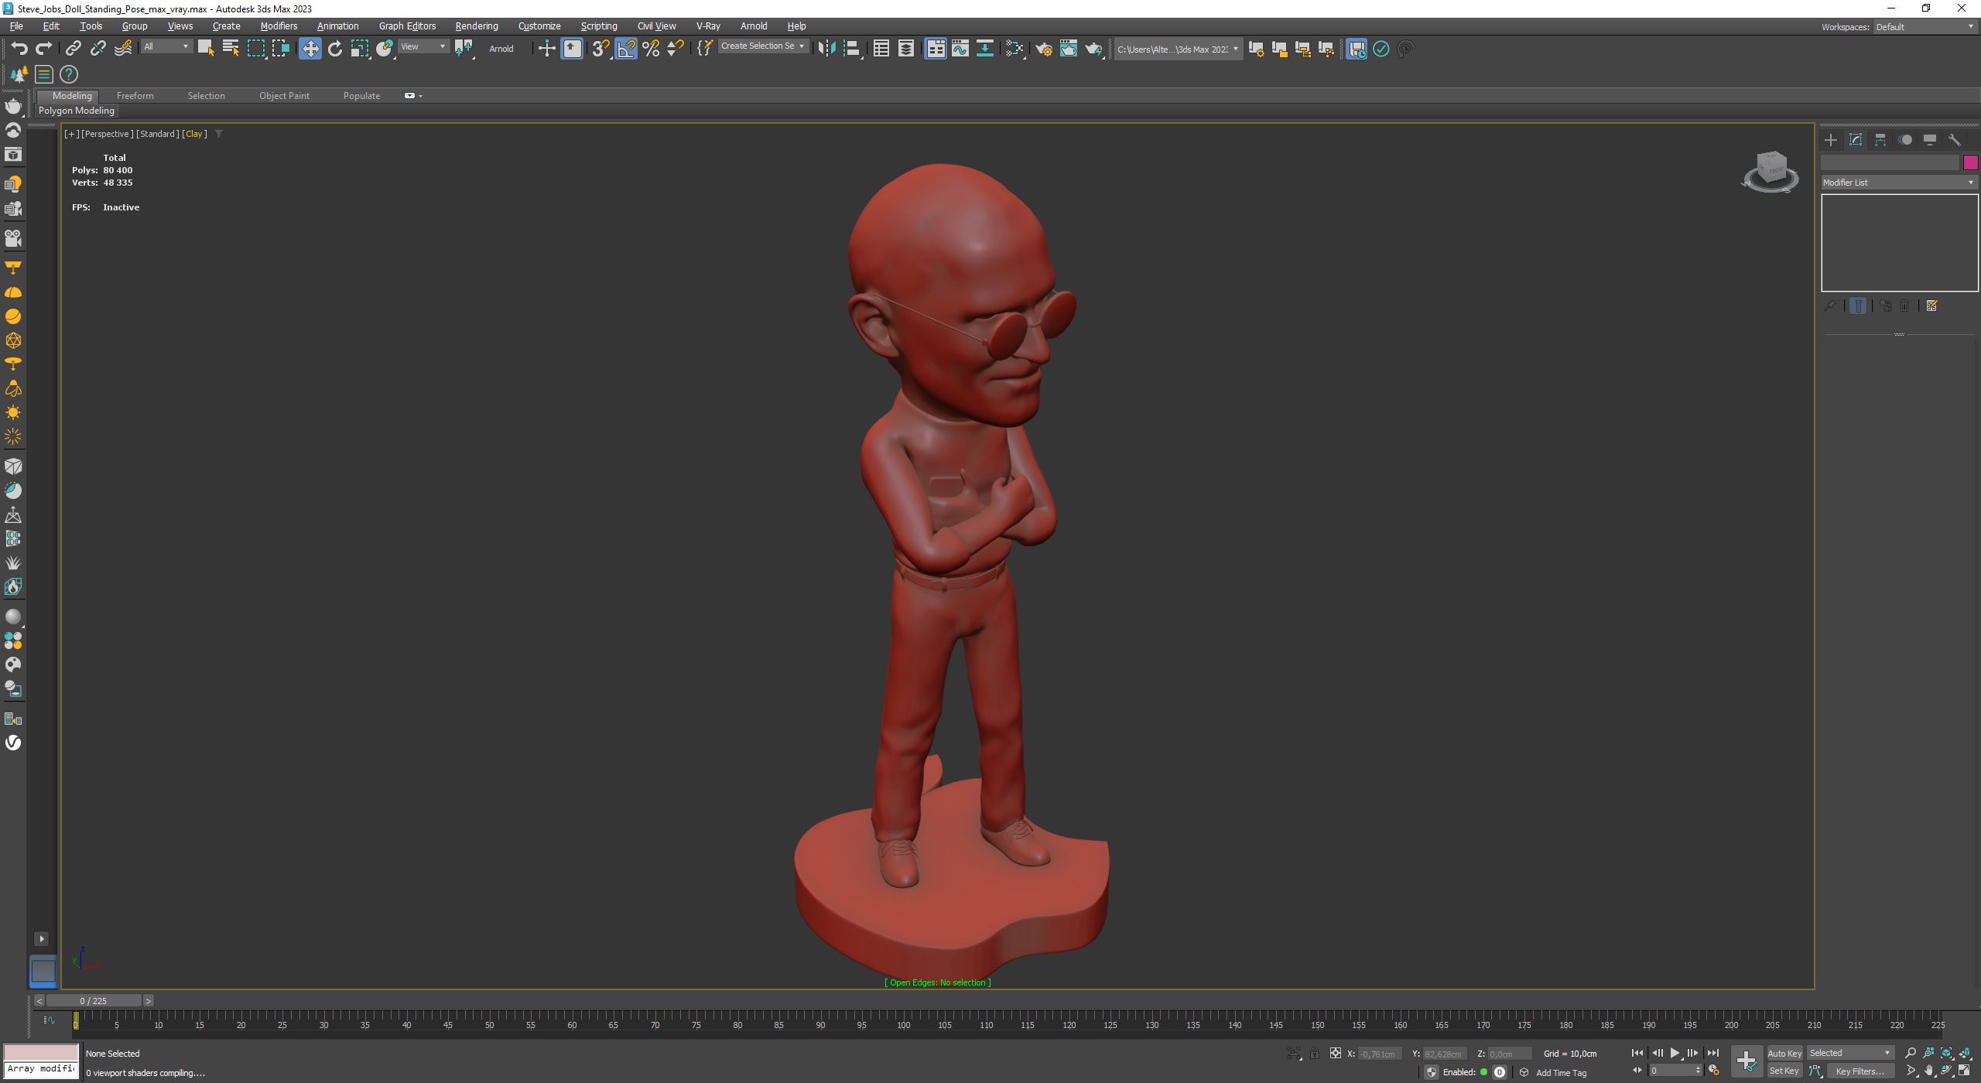Click the pink object color swatch
Screen dimensions: 1981x1083
click(x=1970, y=162)
